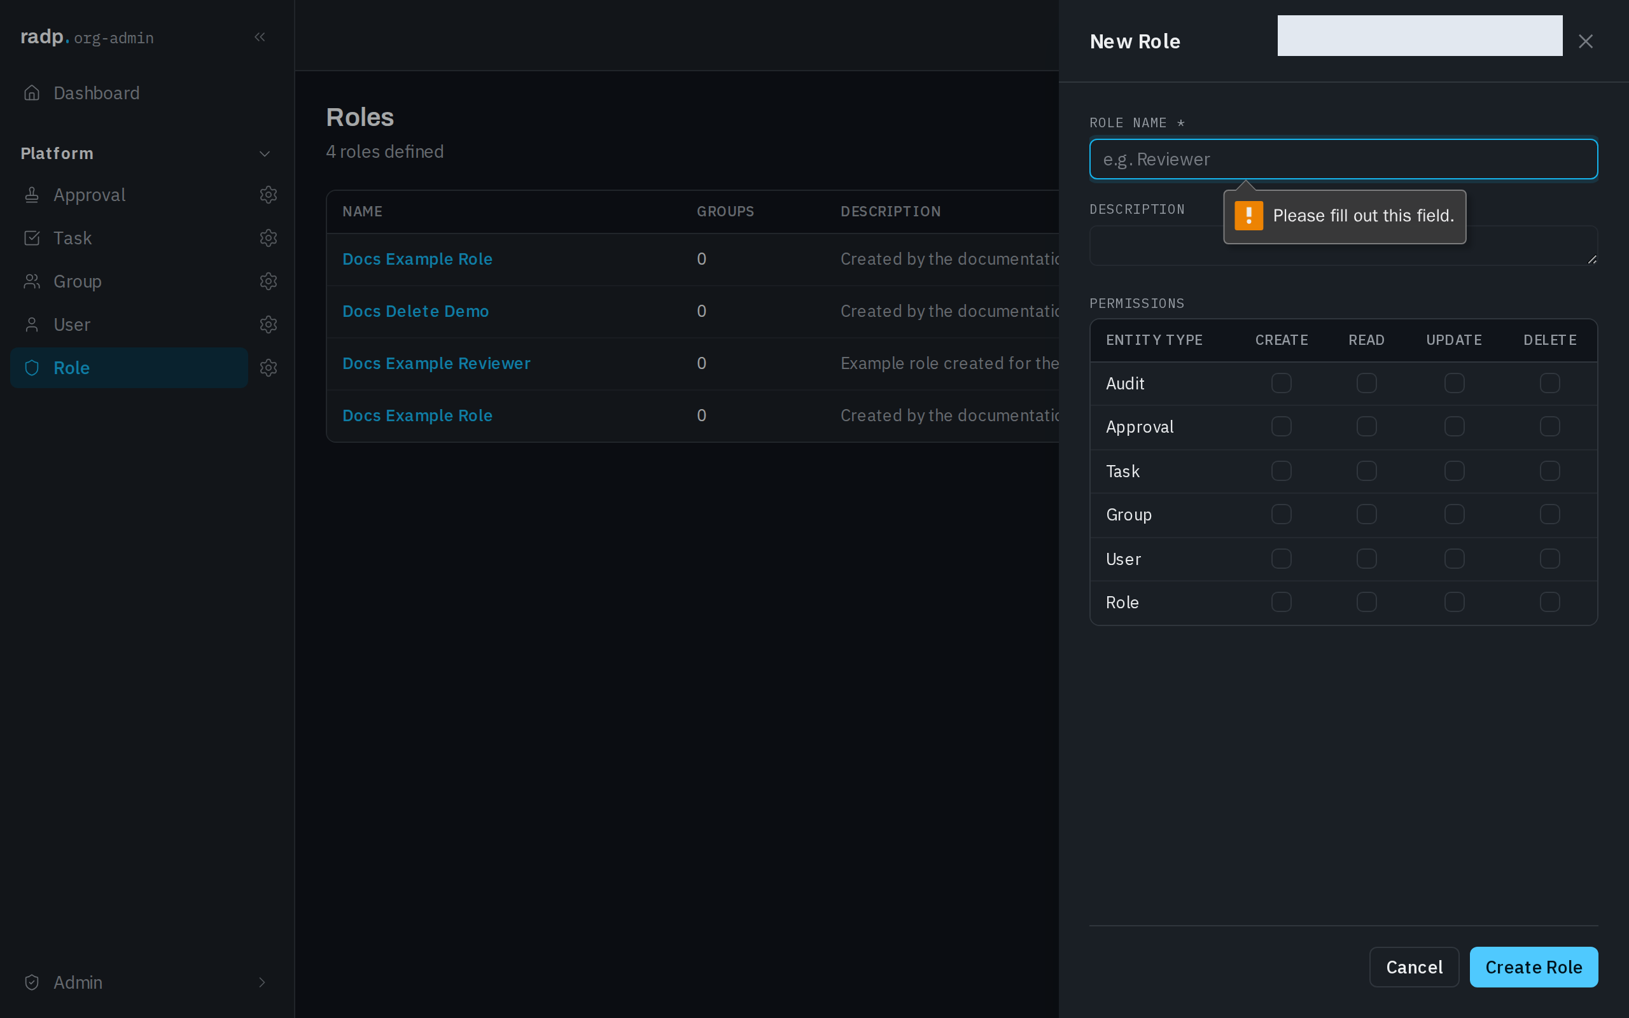Enable Delete permission for Group

click(x=1549, y=514)
